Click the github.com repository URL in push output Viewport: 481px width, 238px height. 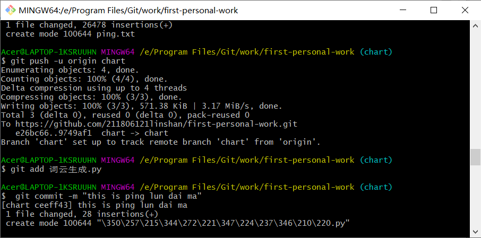point(156,124)
